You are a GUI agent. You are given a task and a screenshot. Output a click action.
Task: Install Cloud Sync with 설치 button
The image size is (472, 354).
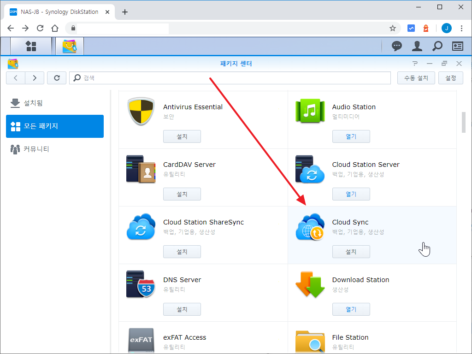coord(351,252)
